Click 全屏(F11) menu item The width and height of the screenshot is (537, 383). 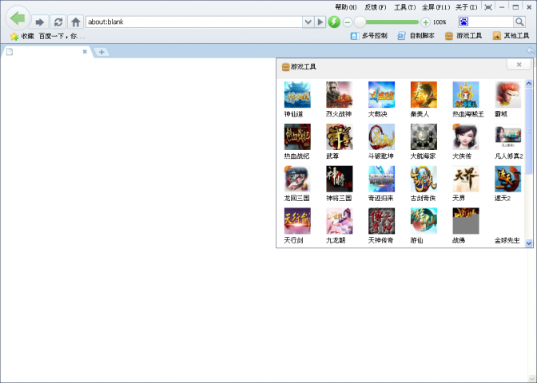pos(436,7)
